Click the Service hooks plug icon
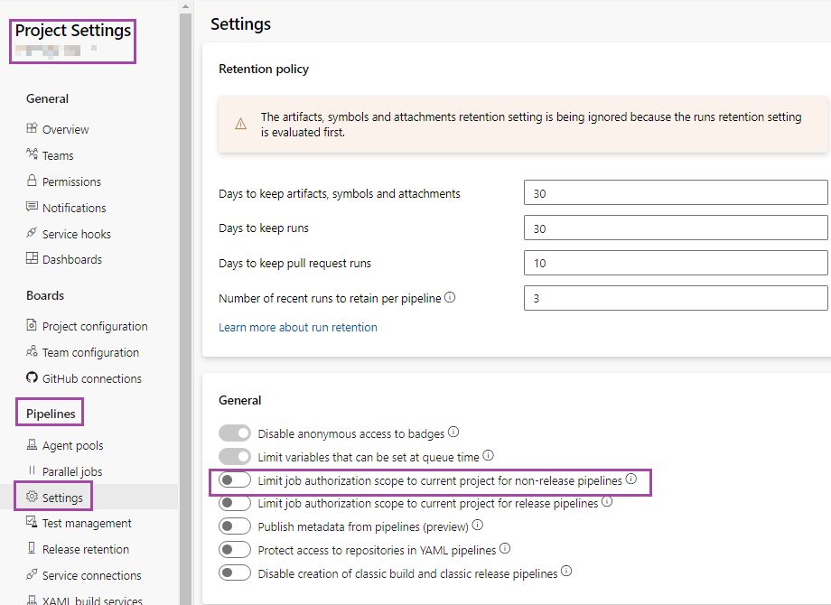831x605 pixels. click(32, 233)
